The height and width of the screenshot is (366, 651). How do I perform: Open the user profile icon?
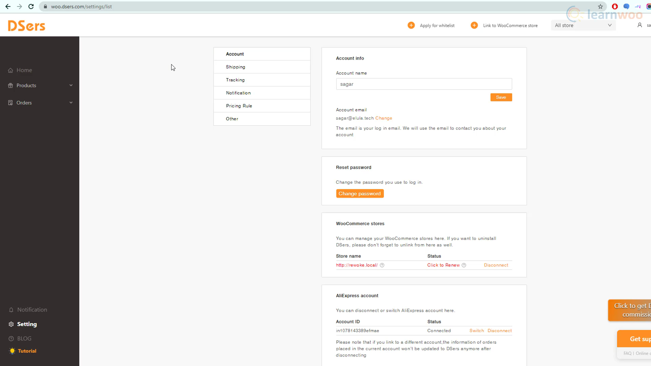pyautogui.click(x=639, y=25)
